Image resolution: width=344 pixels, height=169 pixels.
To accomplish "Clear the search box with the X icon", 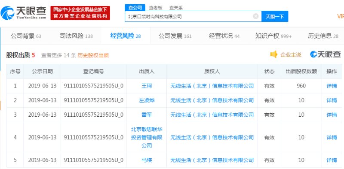I will [x=255, y=16].
